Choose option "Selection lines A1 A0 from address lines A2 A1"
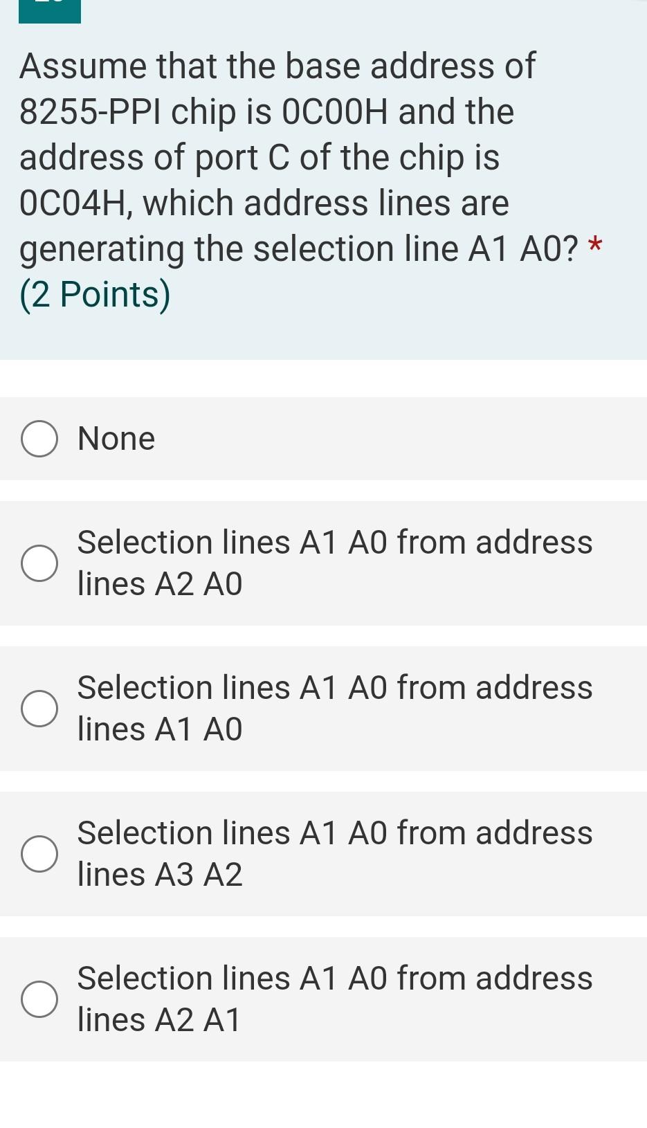This screenshot has height=1128, width=647. click(39, 999)
